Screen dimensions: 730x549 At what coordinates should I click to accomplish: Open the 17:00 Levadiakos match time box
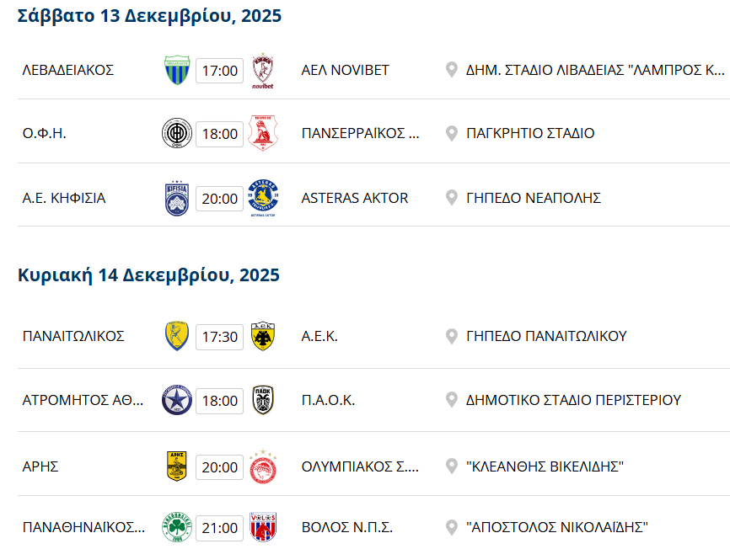pos(220,71)
